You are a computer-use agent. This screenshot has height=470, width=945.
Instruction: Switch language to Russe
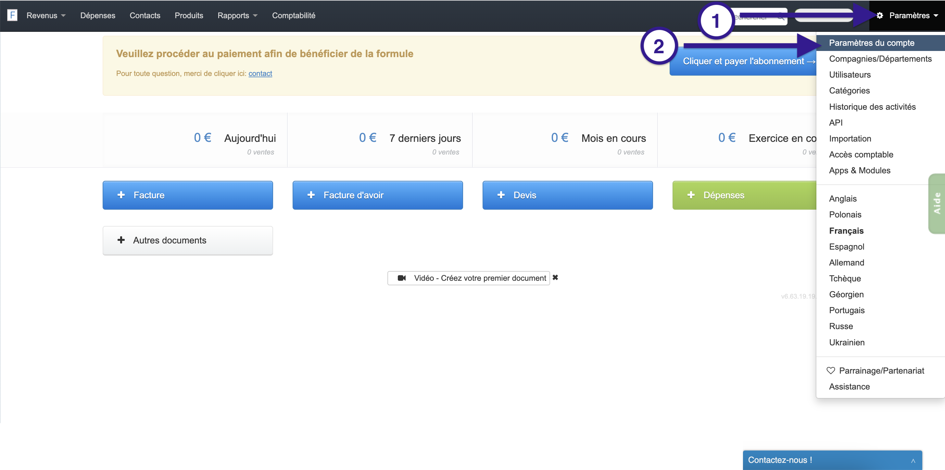[880, 326]
